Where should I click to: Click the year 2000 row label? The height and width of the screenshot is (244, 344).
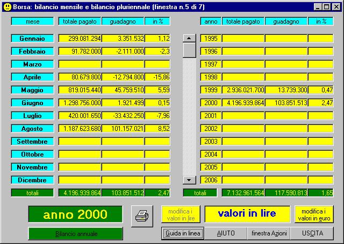(210, 103)
